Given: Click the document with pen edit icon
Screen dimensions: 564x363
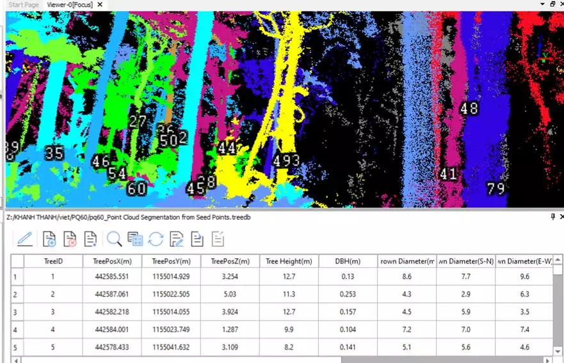Looking at the screenshot, I should 176,239.
